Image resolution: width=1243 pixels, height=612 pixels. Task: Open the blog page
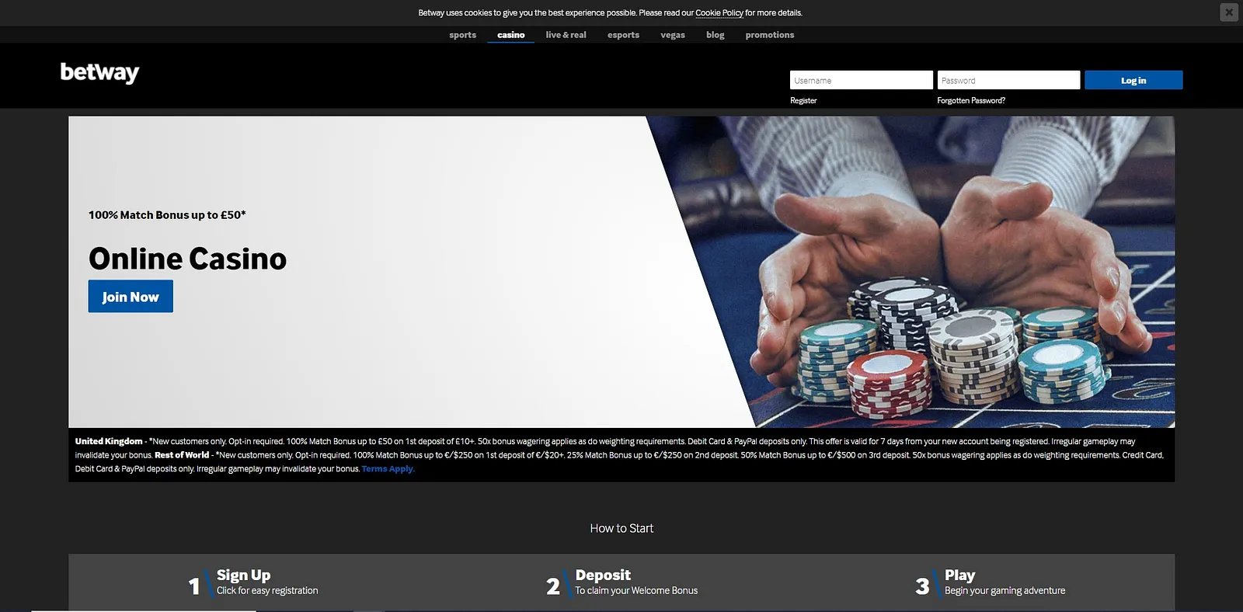pyautogui.click(x=715, y=35)
